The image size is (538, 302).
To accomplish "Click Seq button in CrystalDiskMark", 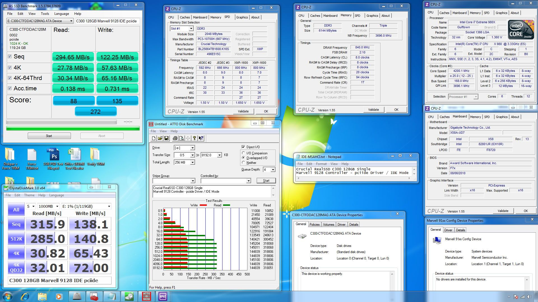I will tap(16, 224).
